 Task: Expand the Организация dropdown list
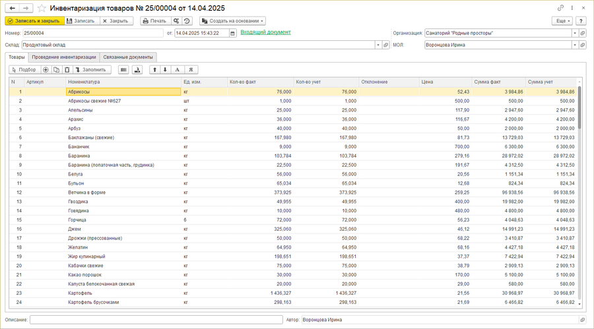click(575, 33)
